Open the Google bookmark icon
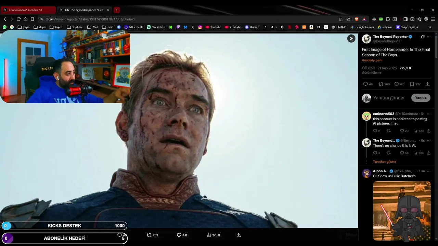The image size is (438, 246). point(12,27)
